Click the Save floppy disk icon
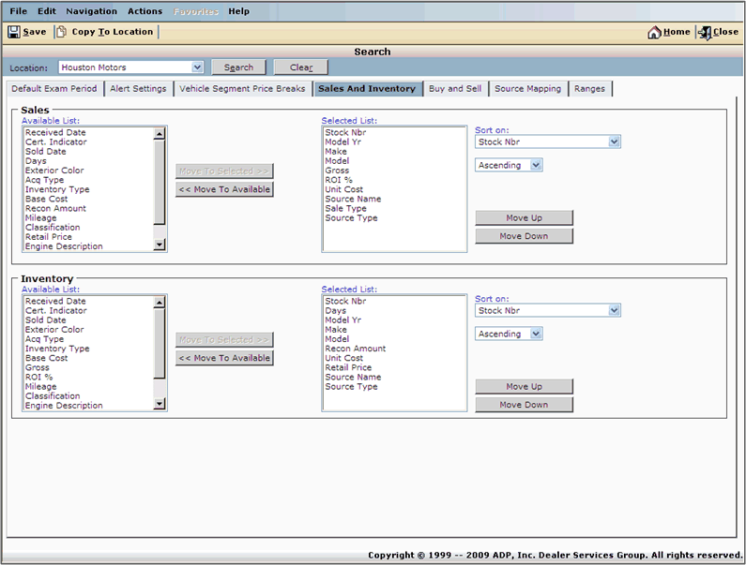This screenshot has height=565, width=746. click(14, 32)
